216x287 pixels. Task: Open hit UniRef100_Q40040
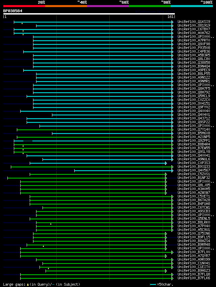click(x=194, y=111)
